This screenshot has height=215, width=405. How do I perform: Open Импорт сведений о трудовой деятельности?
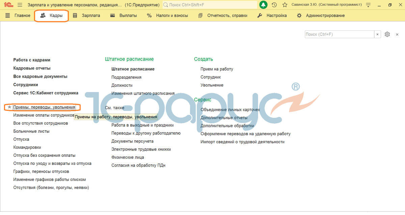pos(242,142)
